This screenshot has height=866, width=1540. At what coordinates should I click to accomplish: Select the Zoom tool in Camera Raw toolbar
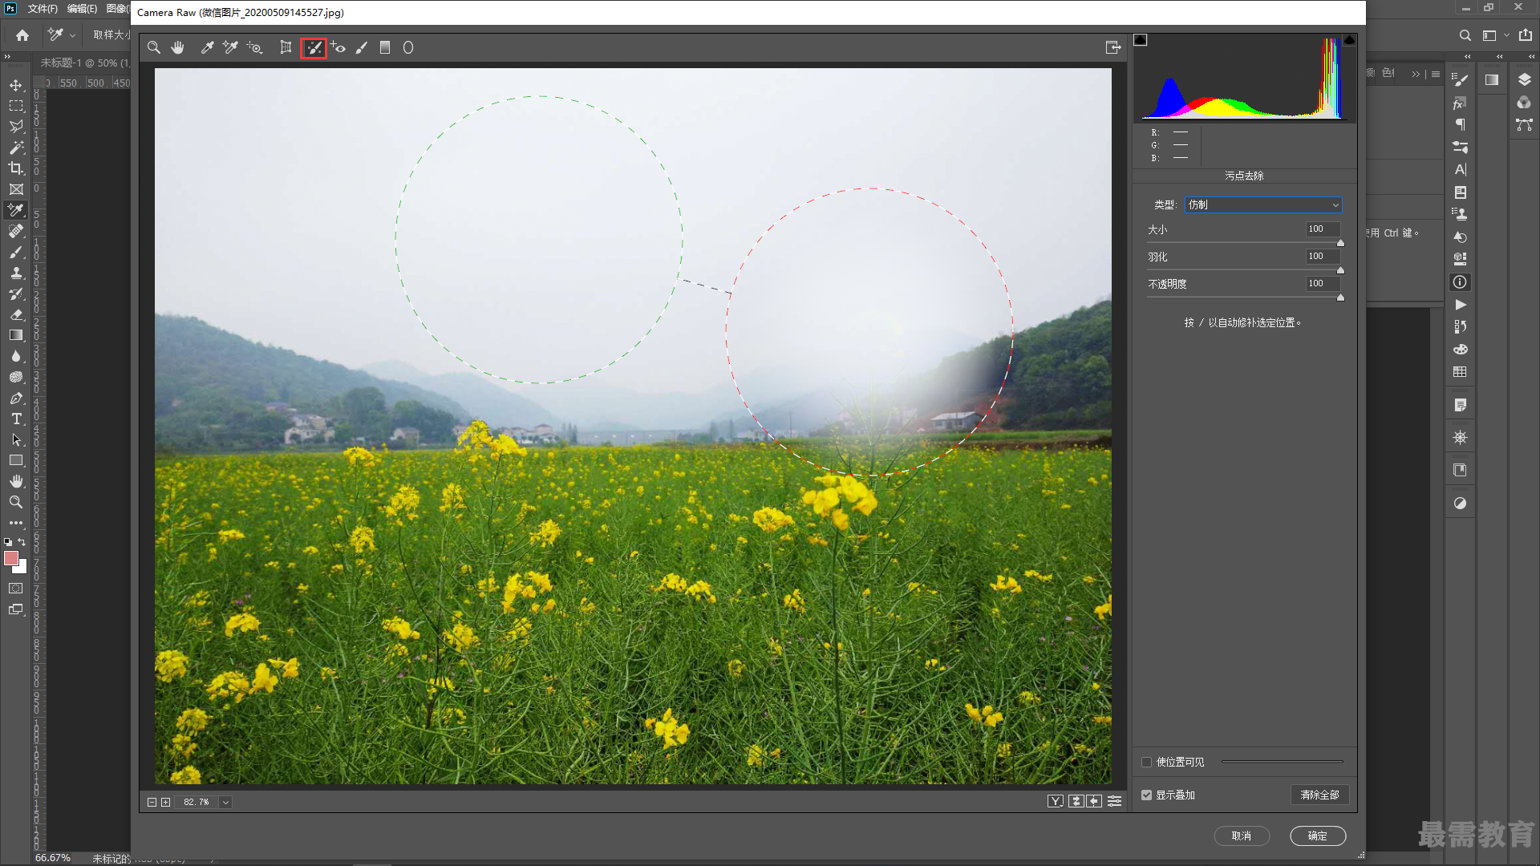coord(154,48)
